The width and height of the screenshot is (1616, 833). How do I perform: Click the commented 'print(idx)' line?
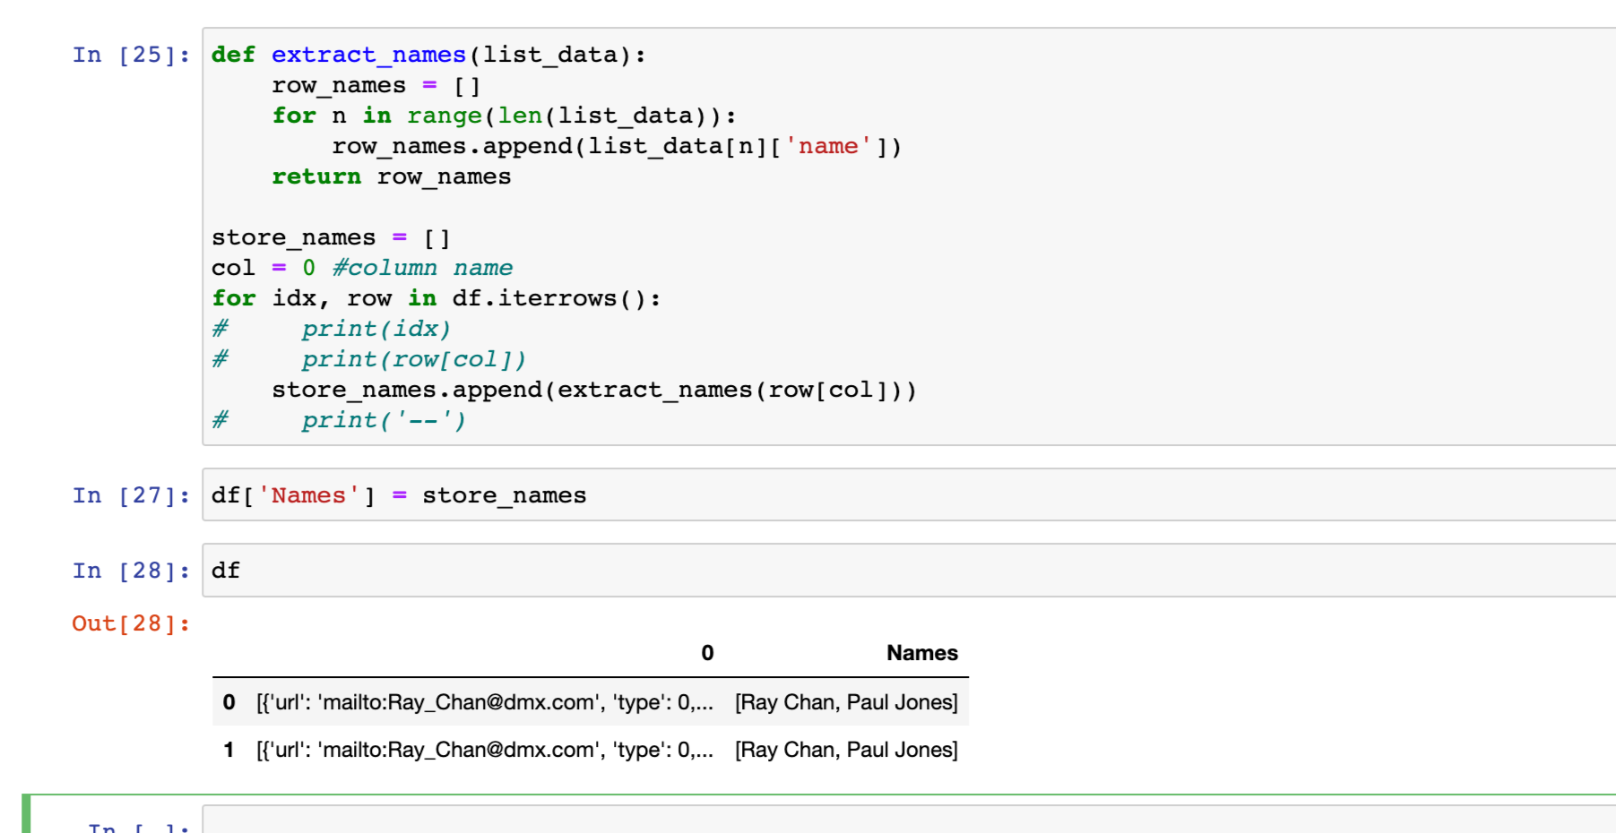pos(332,329)
